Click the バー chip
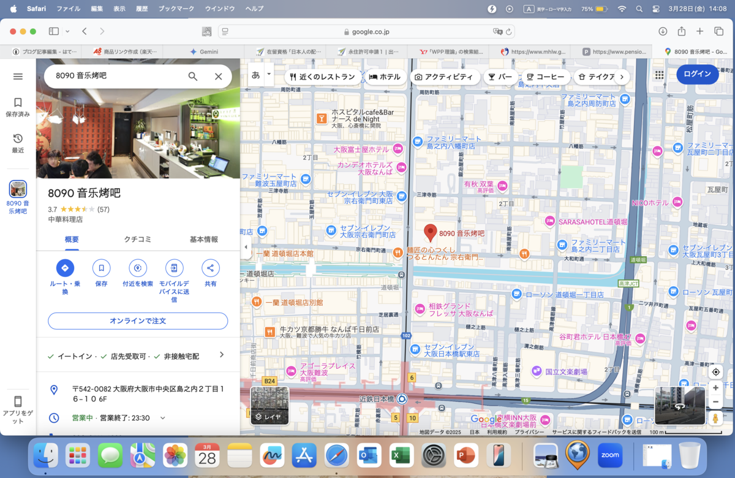 click(x=500, y=77)
